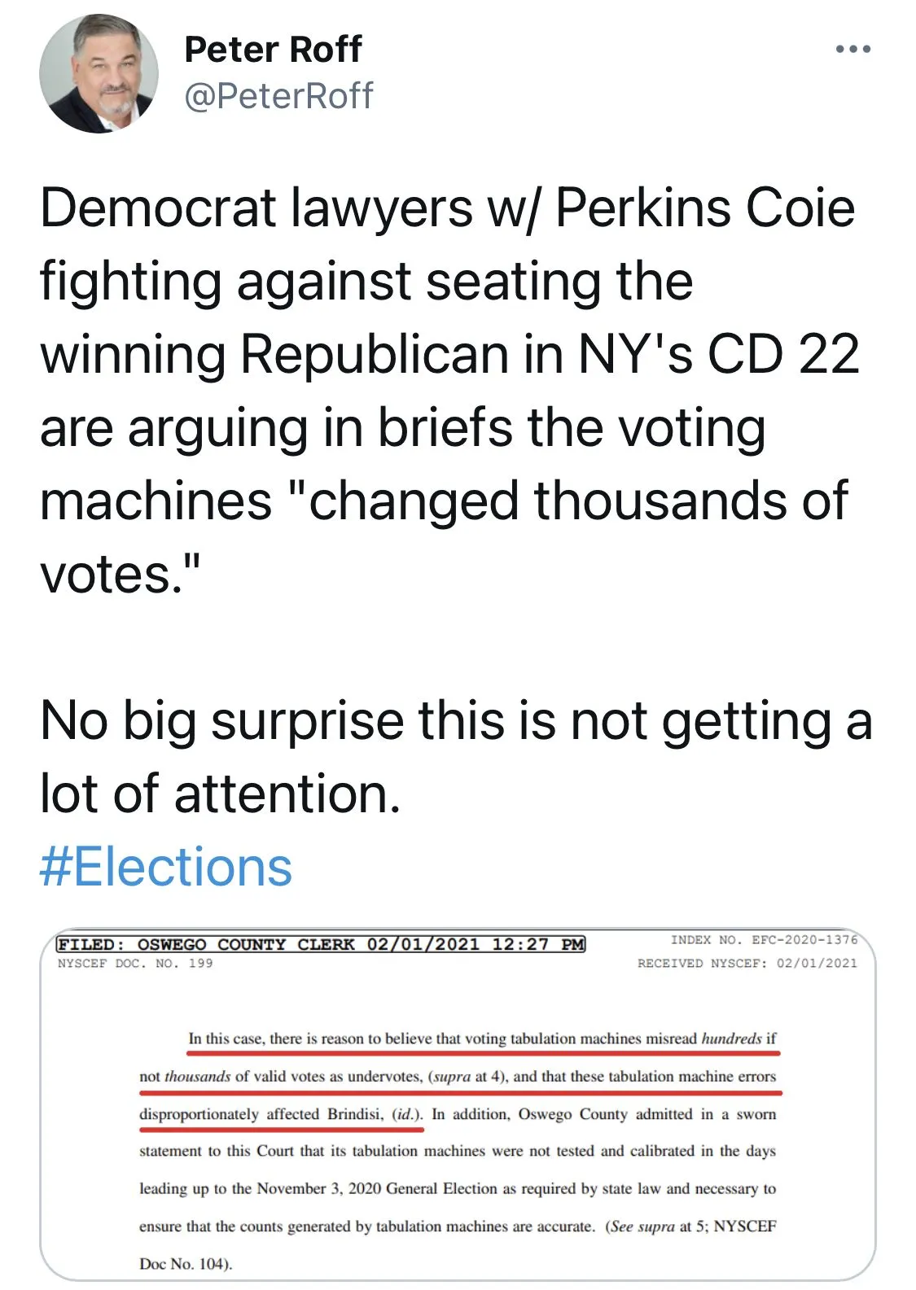Click "NYSCEF DOC. NO. 199" in the document
Viewport: 916px width, 1290px height.
135,964
